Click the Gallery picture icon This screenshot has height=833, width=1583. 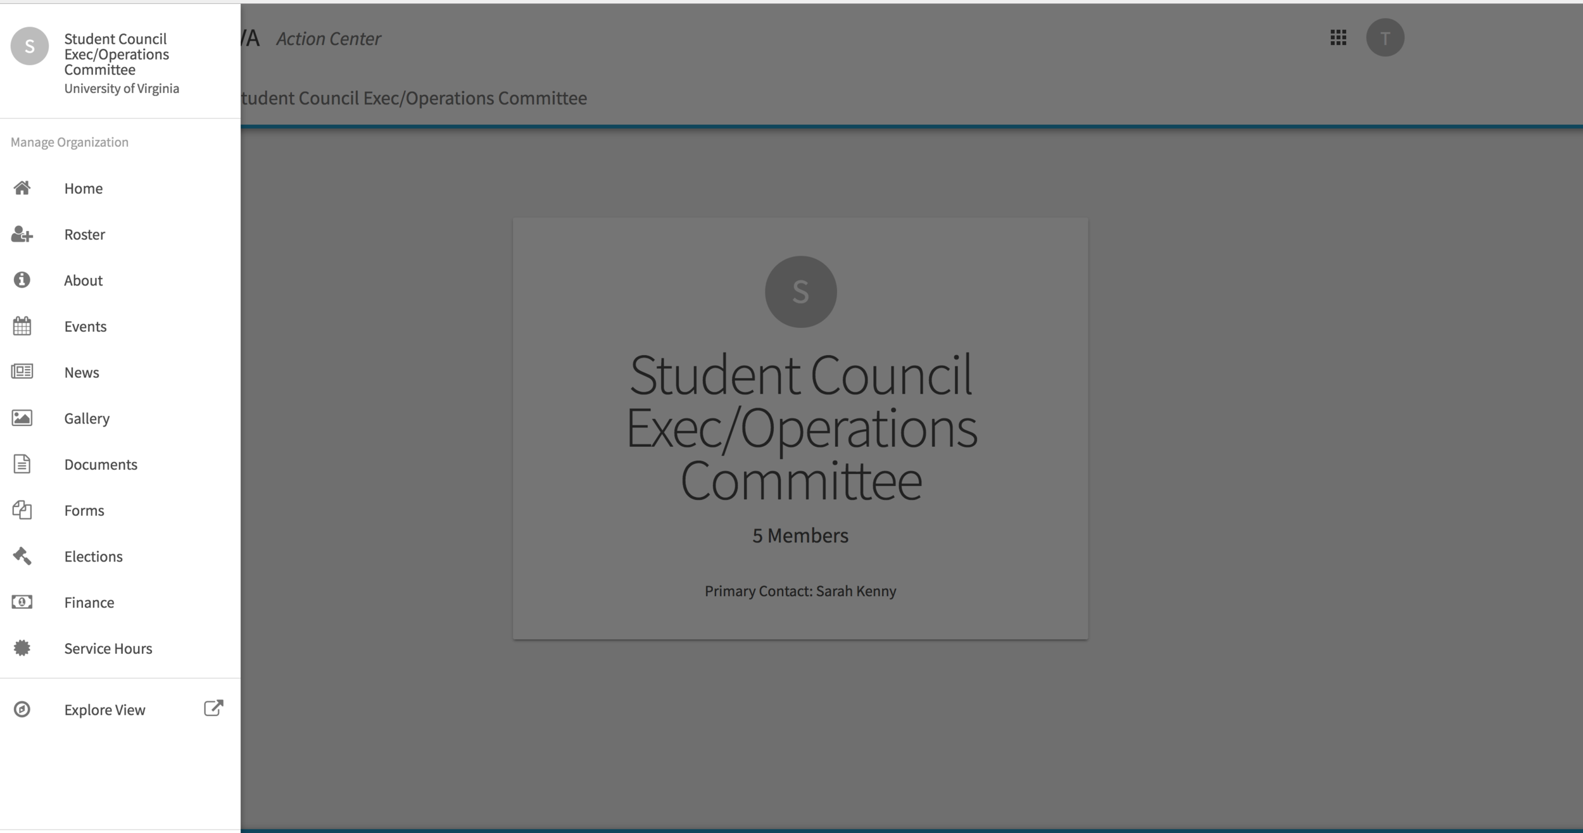pos(22,418)
